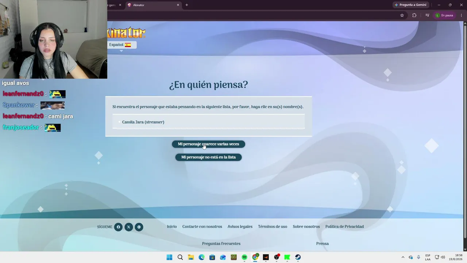Open the 'Sobre nosotros' link
Viewport: 467px width, 263px height.
(x=306, y=227)
